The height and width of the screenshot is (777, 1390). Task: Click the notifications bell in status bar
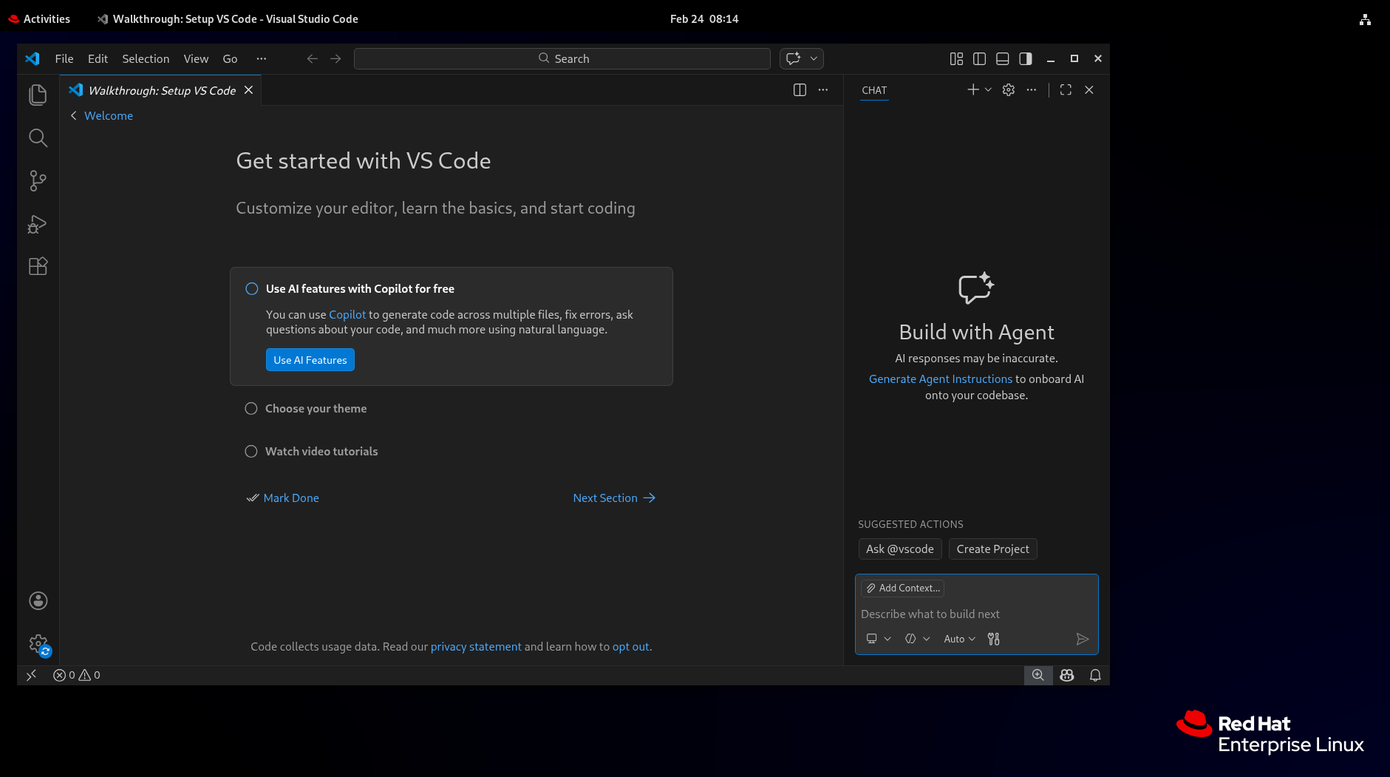(x=1095, y=675)
